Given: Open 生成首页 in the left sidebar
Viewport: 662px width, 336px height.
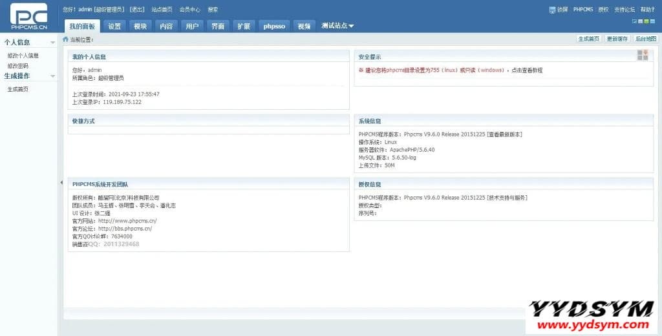Looking at the screenshot, I should click(17, 89).
